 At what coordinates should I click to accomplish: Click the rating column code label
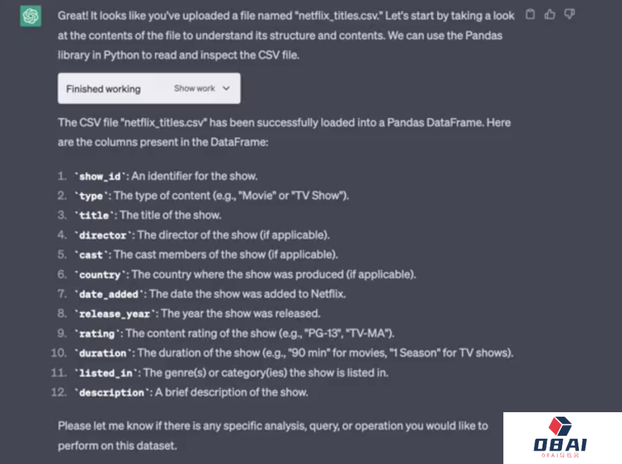coord(97,334)
